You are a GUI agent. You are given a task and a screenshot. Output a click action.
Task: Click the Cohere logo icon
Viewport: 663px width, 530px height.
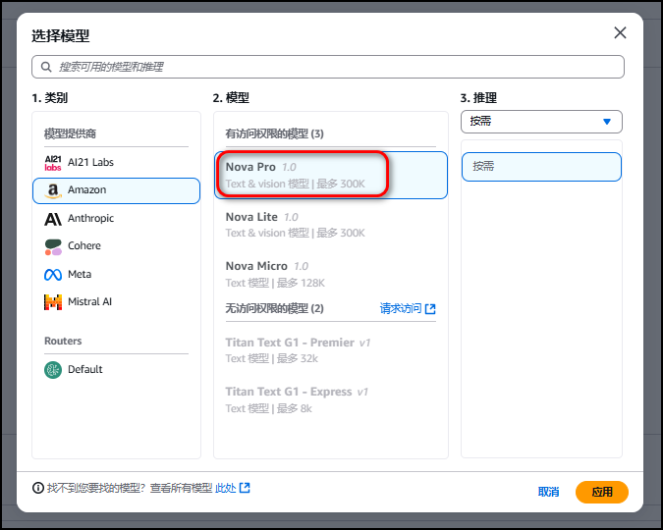(53, 246)
